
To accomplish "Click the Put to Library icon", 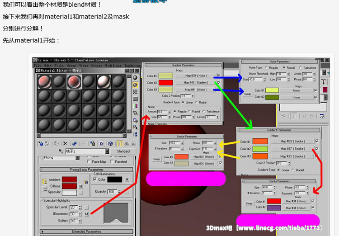I will point(92,144).
